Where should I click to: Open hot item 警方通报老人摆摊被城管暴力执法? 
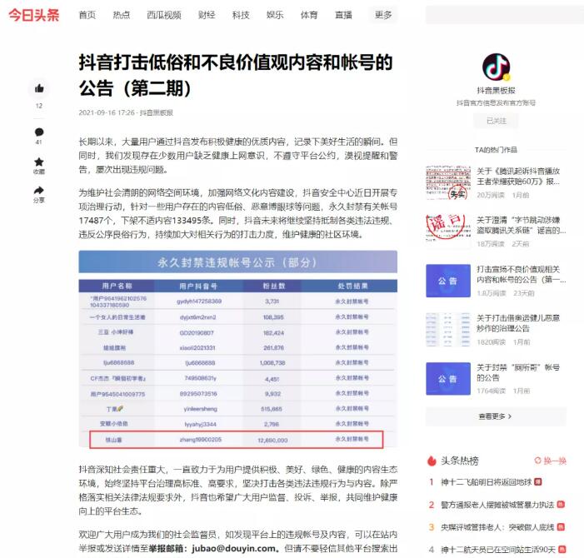coord(497,505)
